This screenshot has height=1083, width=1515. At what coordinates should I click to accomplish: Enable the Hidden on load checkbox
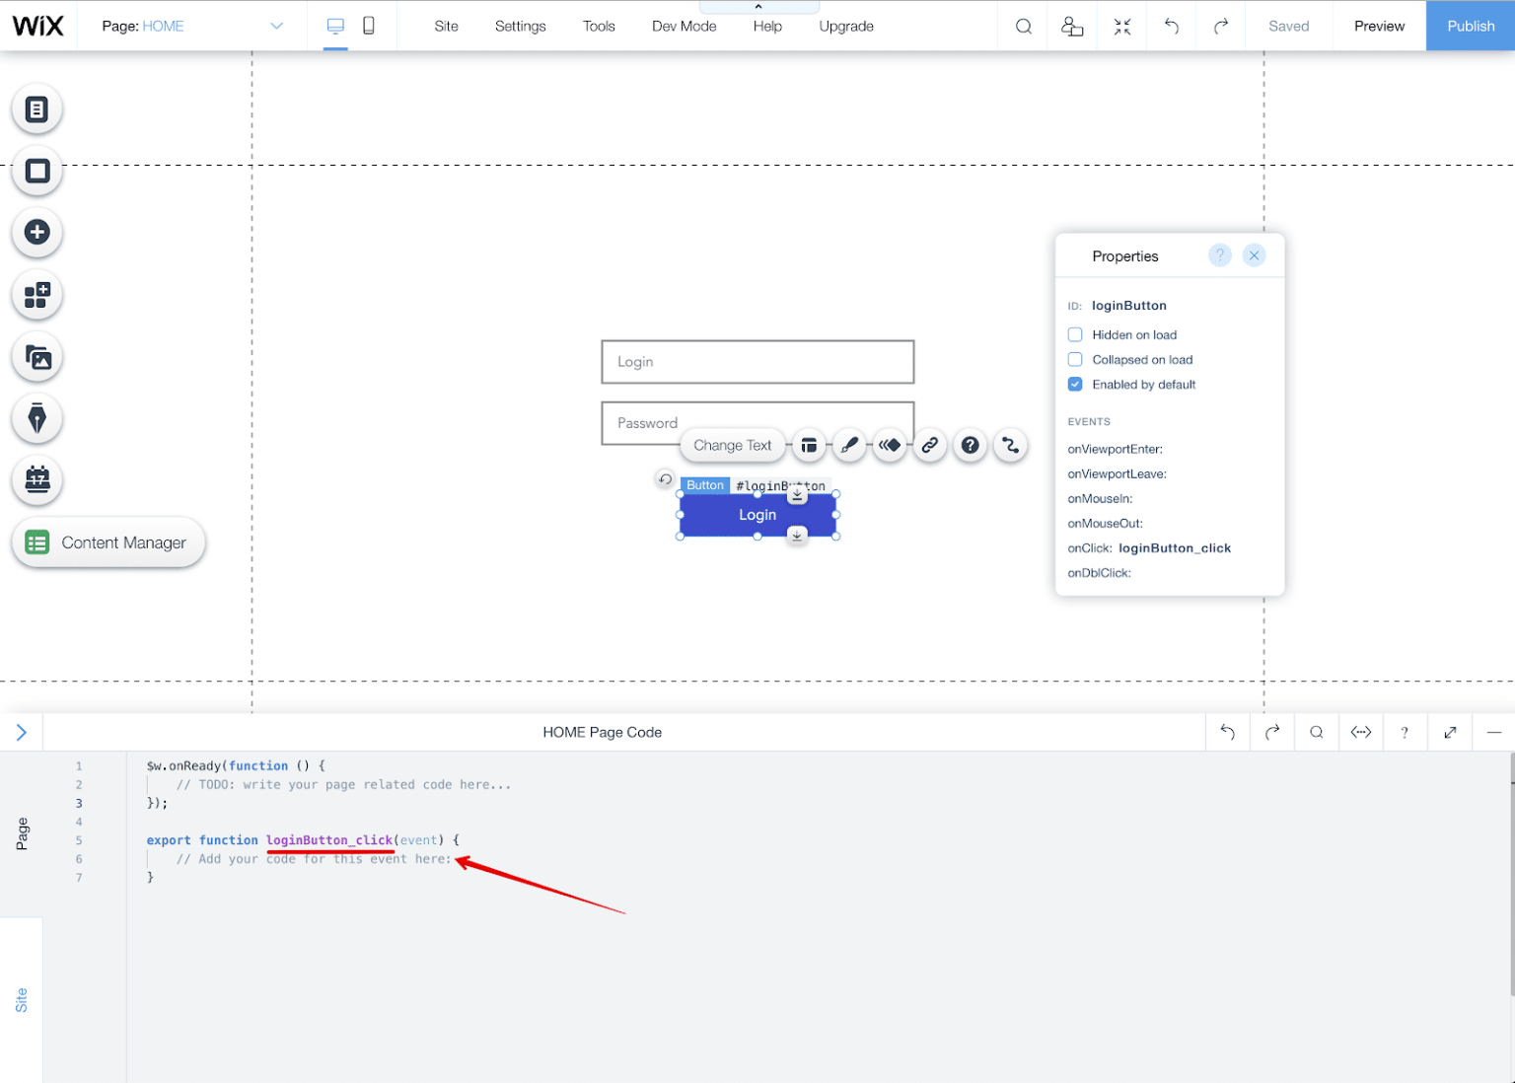click(1074, 334)
